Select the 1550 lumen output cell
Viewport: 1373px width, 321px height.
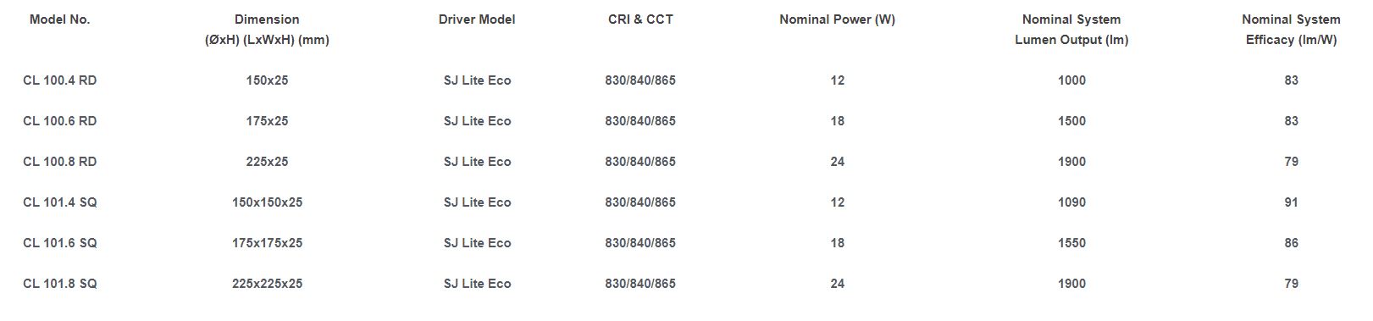click(x=1071, y=243)
